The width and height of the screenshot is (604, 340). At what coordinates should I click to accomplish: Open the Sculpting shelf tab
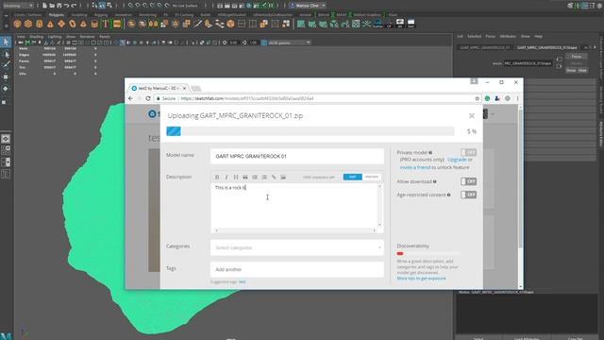pyautogui.click(x=79, y=15)
